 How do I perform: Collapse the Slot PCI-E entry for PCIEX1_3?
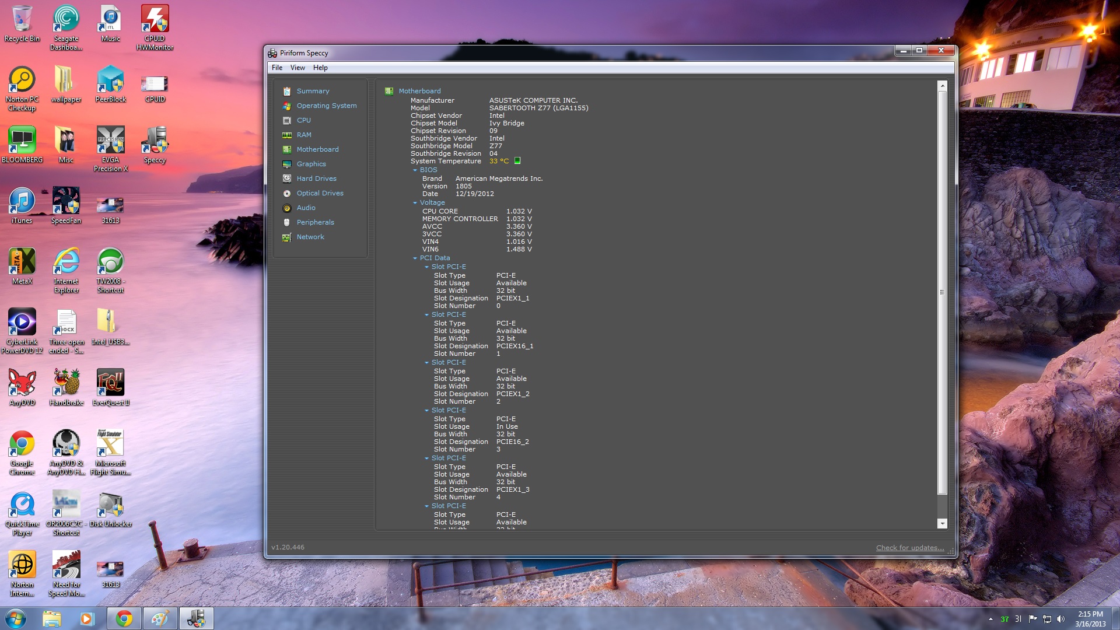pyautogui.click(x=427, y=459)
